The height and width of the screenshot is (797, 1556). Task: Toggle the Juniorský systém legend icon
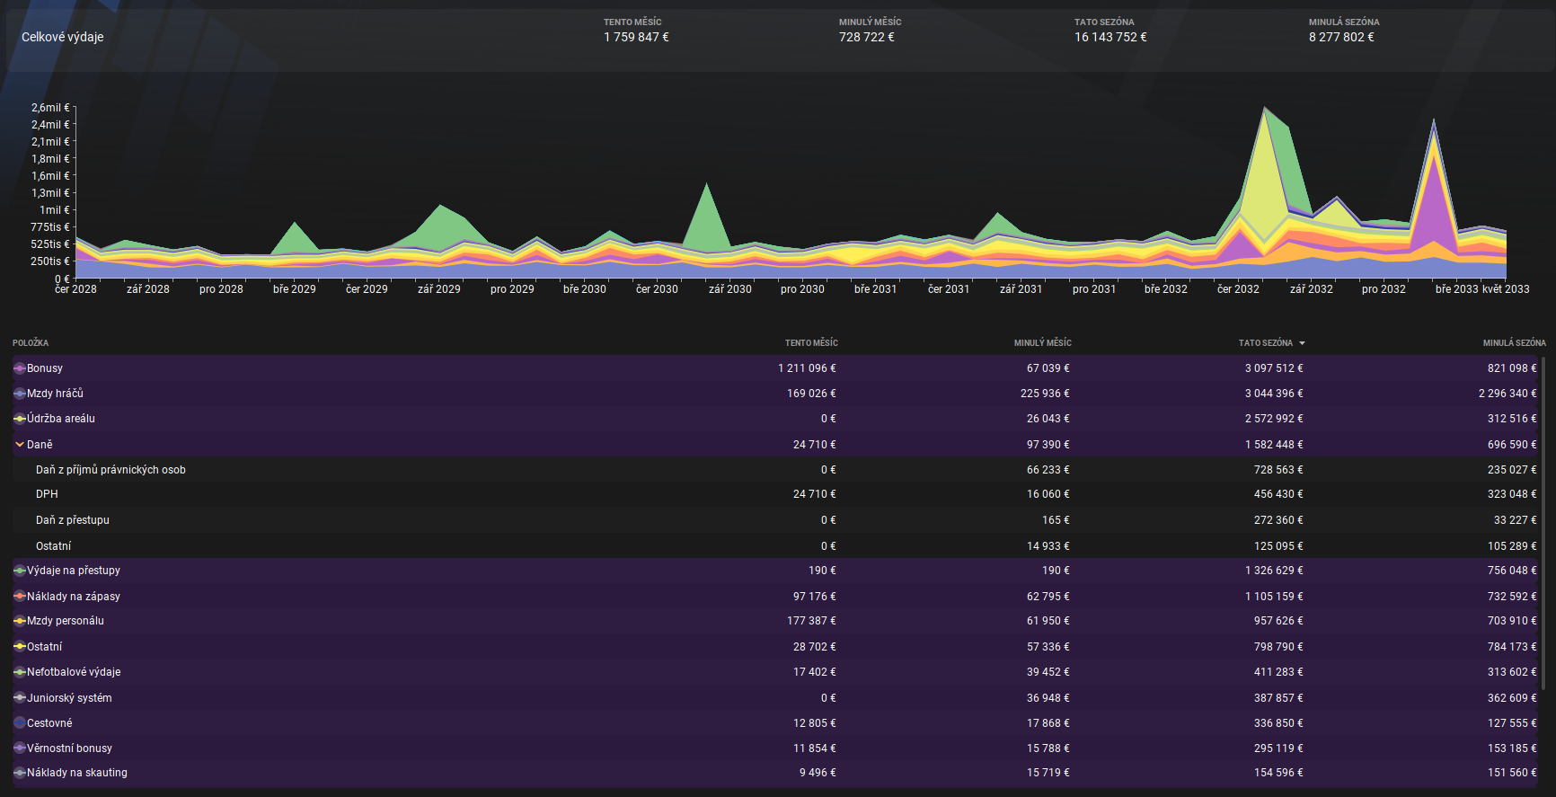tap(20, 698)
